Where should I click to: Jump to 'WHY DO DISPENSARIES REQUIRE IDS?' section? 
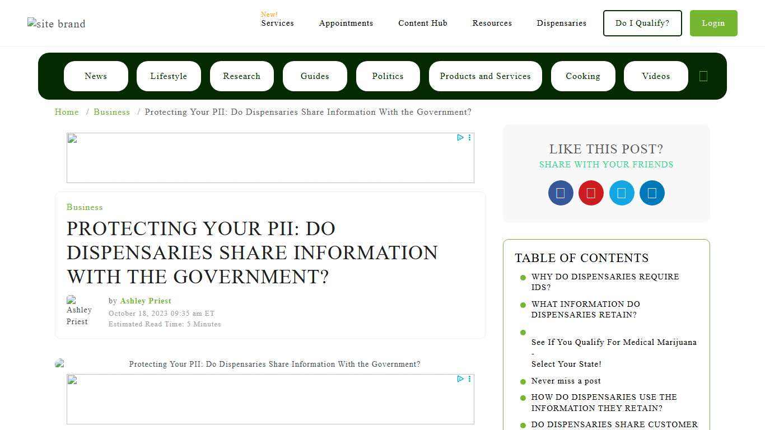tap(605, 282)
